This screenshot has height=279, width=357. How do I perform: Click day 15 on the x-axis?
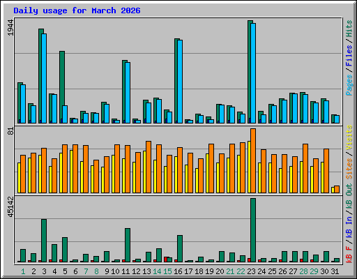(x=167, y=271)
